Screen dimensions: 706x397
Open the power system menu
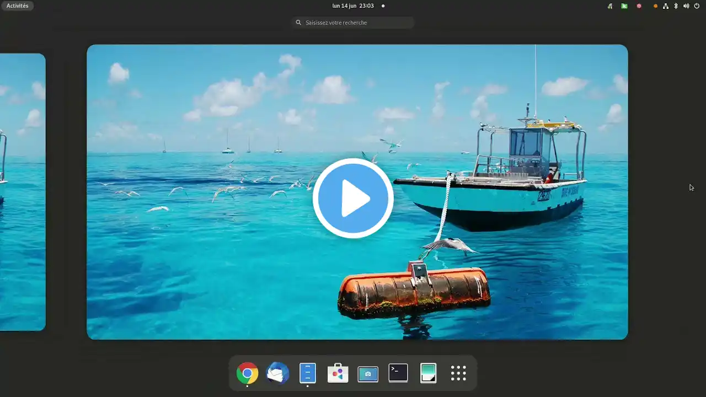coord(697,6)
